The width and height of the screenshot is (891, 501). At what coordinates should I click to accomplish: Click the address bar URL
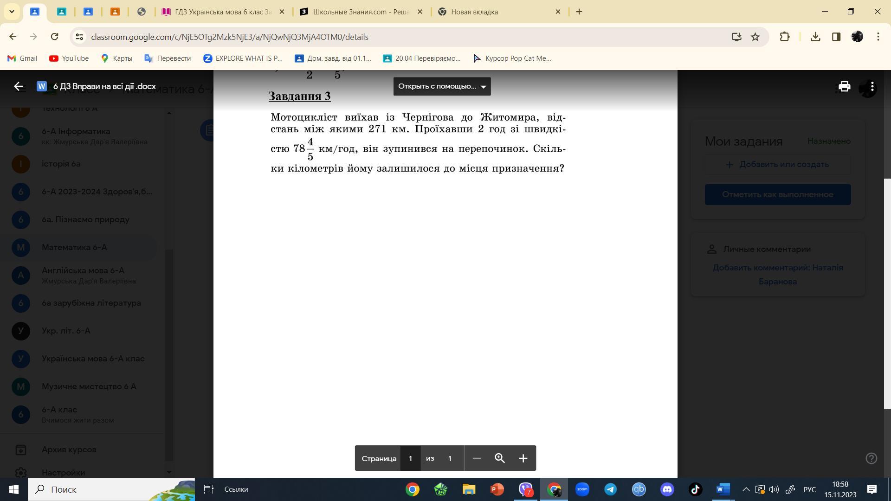coord(230,37)
